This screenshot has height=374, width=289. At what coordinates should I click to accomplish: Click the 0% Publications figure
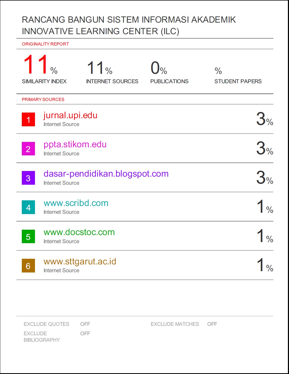[x=158, y=68]
